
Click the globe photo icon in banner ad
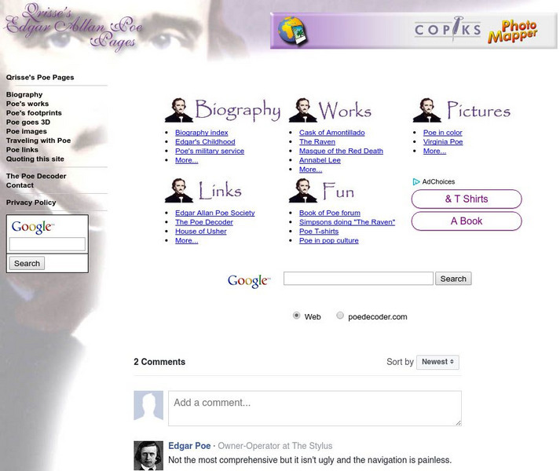[293, 31]
